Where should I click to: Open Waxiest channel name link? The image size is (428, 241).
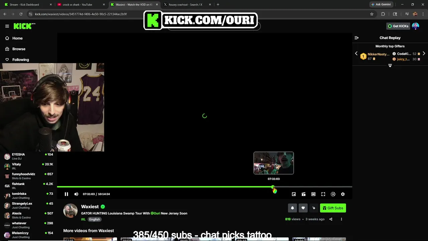(x=90, y=207)
